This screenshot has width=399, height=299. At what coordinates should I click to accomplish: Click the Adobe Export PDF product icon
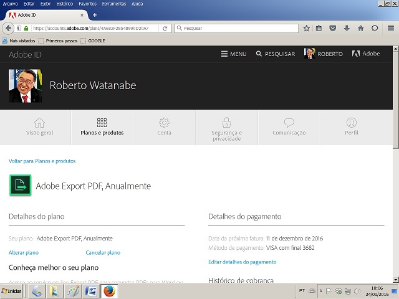pyautogui.click(x=21, y=185)
